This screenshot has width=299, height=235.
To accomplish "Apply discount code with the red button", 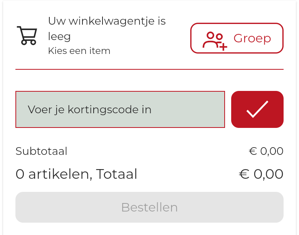I will pyautogui.click(x=257, y=109).
